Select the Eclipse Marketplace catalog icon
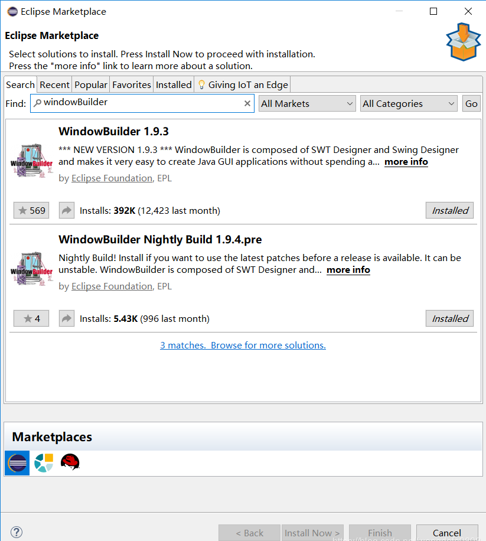 [x=17, y=462]
